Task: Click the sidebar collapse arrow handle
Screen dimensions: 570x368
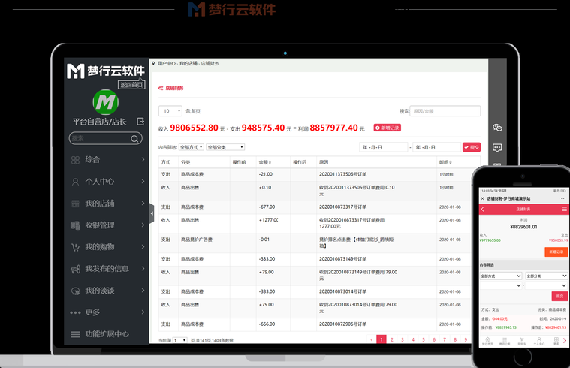Action: [x=152, y=213]
